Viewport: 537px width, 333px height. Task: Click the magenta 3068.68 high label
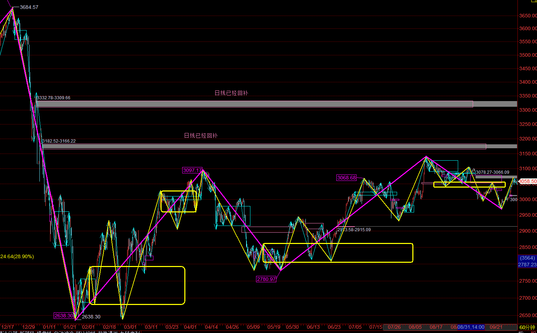click(x=346, y=178)
